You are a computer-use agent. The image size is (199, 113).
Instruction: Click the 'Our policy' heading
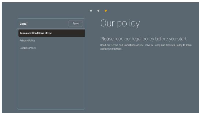tap(120, 24)
